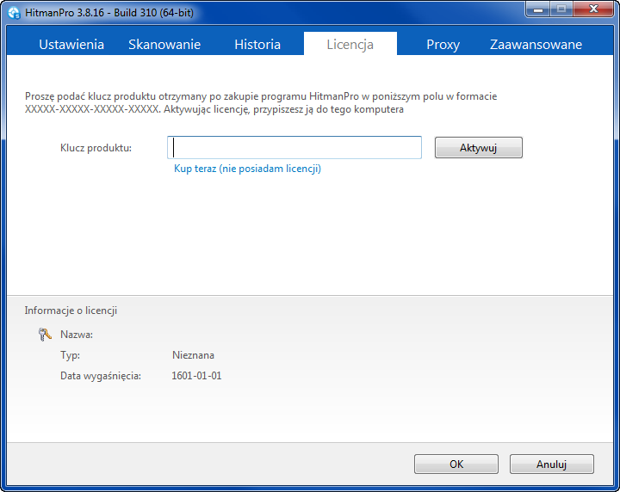620x492 pixels.
Task: Click the Informacje o licencji heading
Action: click(71, 311)
